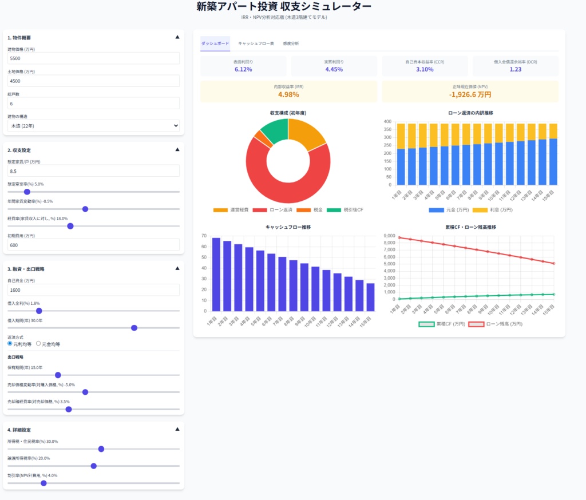Open the 建物の構造 dropdown

pos(93,125)
